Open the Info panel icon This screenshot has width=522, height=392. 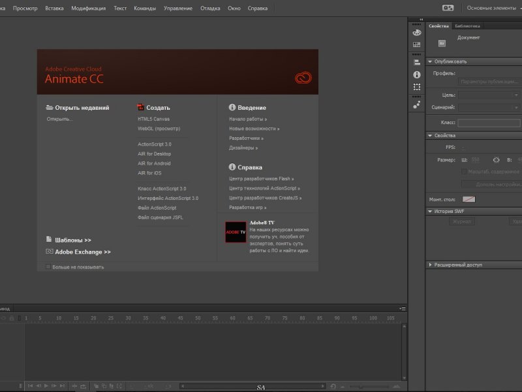click(x=417, y=74)
